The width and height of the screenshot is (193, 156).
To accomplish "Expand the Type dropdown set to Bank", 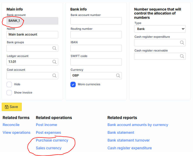I will click(160, 29).
